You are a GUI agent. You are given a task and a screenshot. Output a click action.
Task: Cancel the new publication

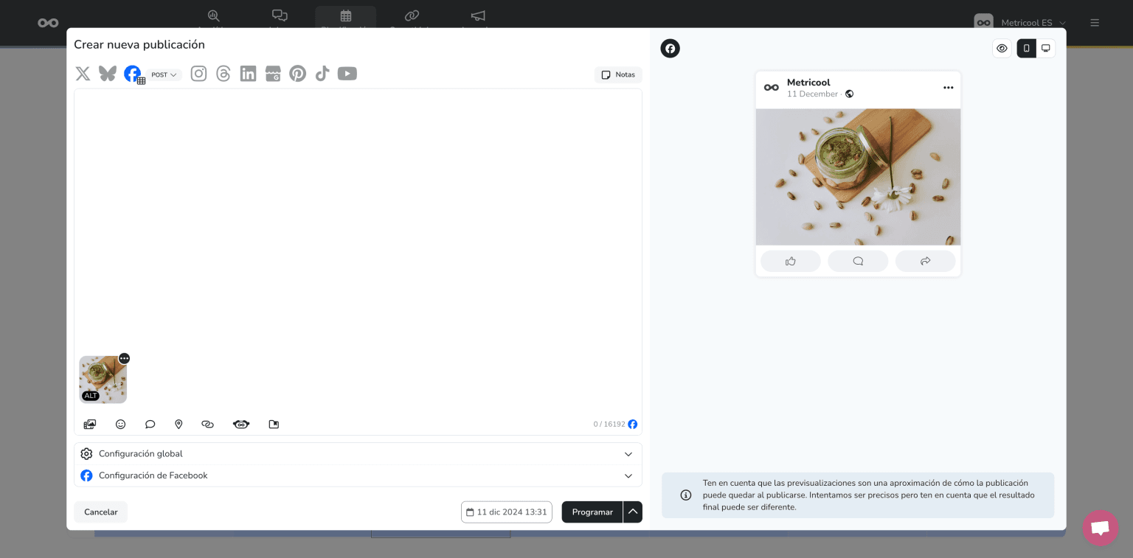(x=100, y=512)
